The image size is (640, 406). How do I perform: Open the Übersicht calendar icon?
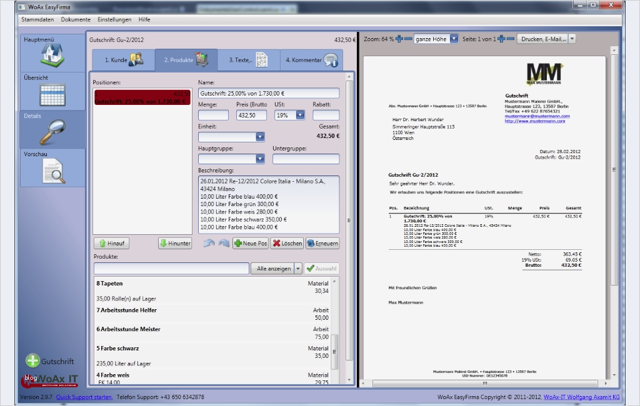[52, 95]
